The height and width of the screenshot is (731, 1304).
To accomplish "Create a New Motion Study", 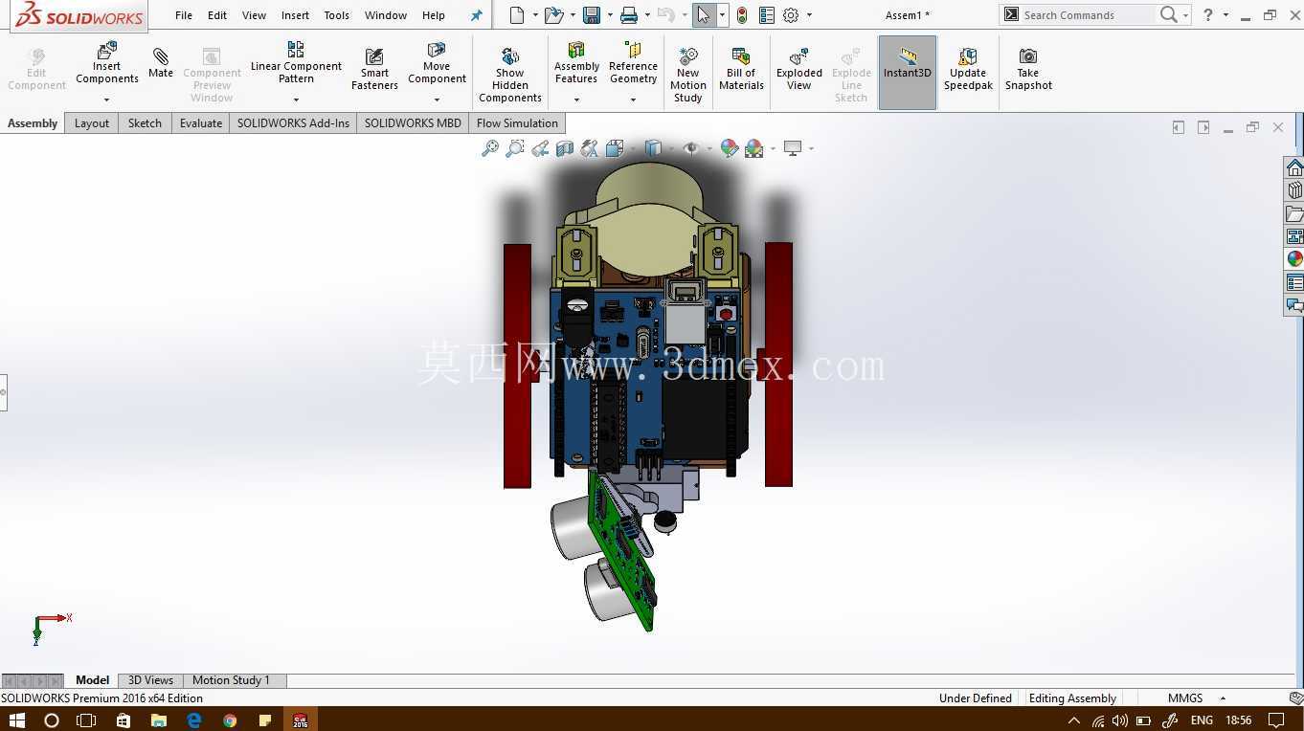I will [687, 75].
